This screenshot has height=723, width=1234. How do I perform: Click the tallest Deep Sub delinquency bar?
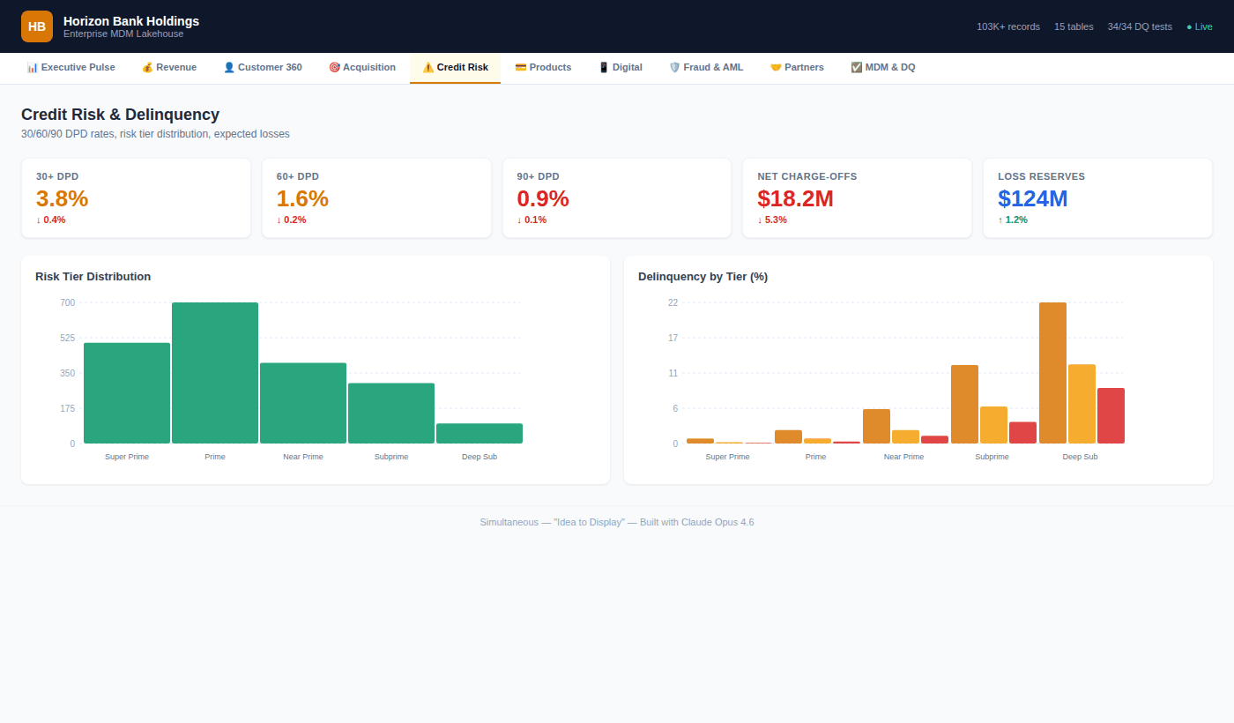(1052, 373)
